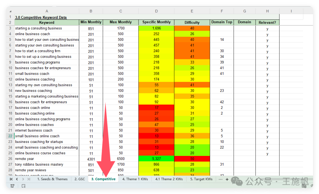Click Domain Top 22 cell
Viewport: 319px width, 194px height.
point(222,147)
